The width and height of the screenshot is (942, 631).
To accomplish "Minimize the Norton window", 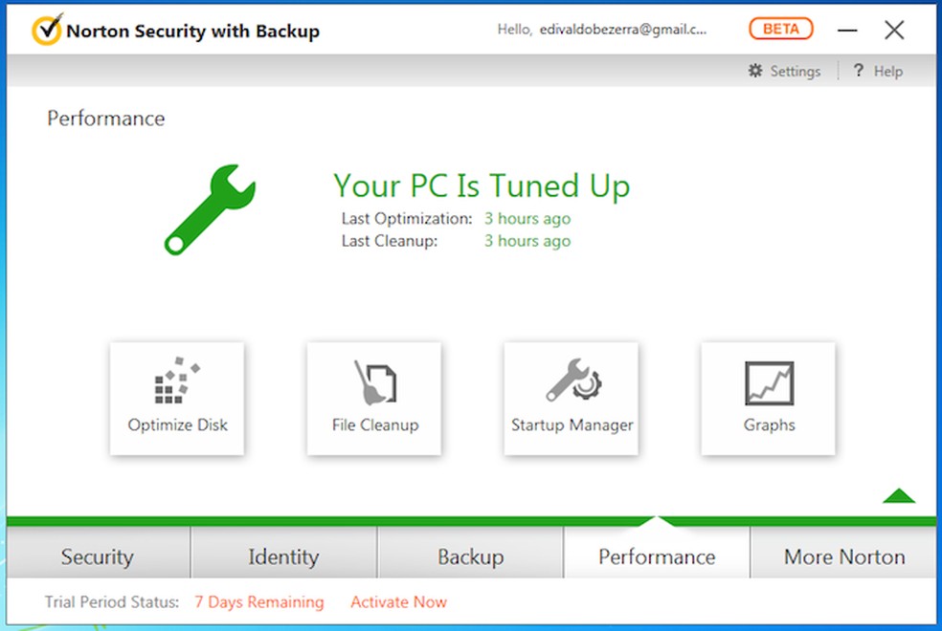I will [847, 31].
